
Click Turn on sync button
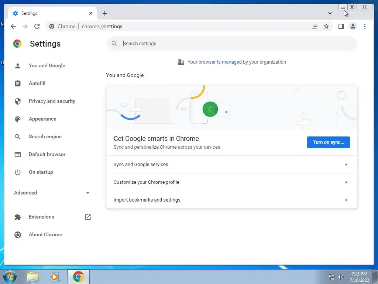(328, 142)
